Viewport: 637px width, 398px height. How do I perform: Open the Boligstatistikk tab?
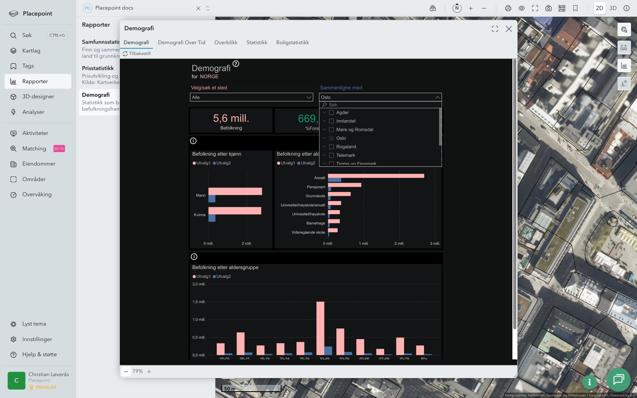pos(292,43)
